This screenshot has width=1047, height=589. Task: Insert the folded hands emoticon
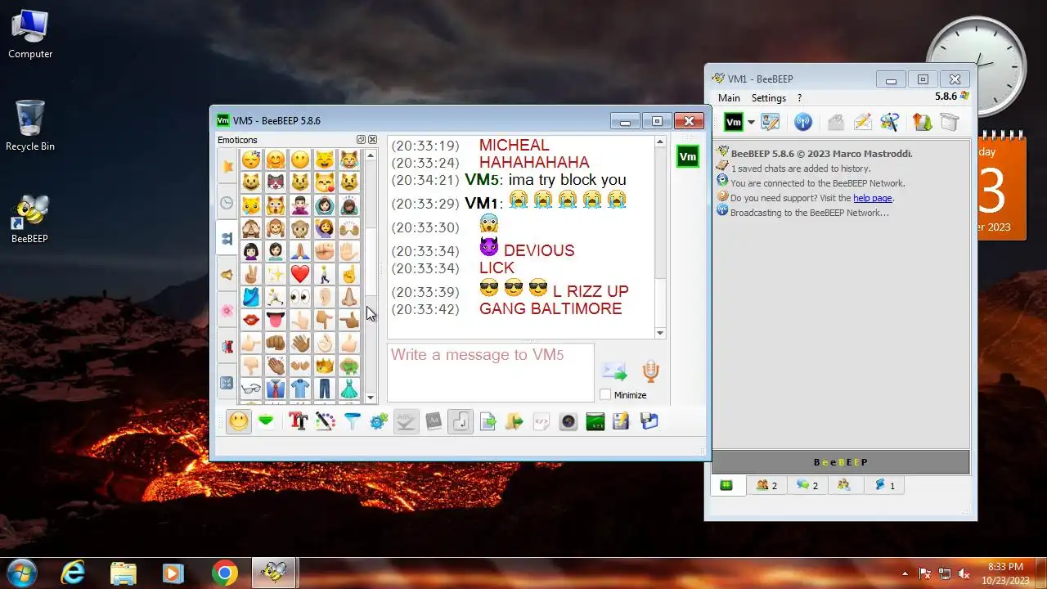(300, 251)
